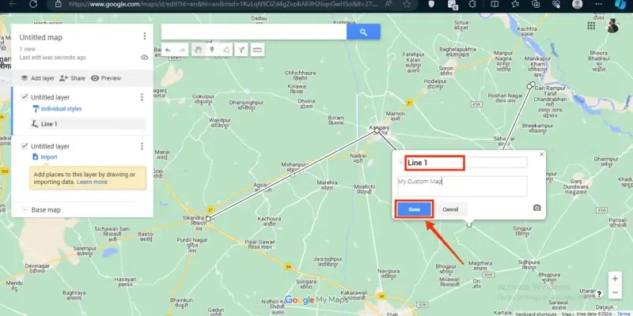
Task: Toggle visibility of second Untitled layer
Action: (x=25, y=146)
